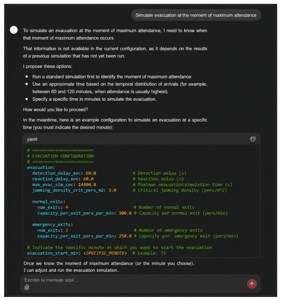
Task: Attach a file with the paperclip icon
Action: point(27,287)
